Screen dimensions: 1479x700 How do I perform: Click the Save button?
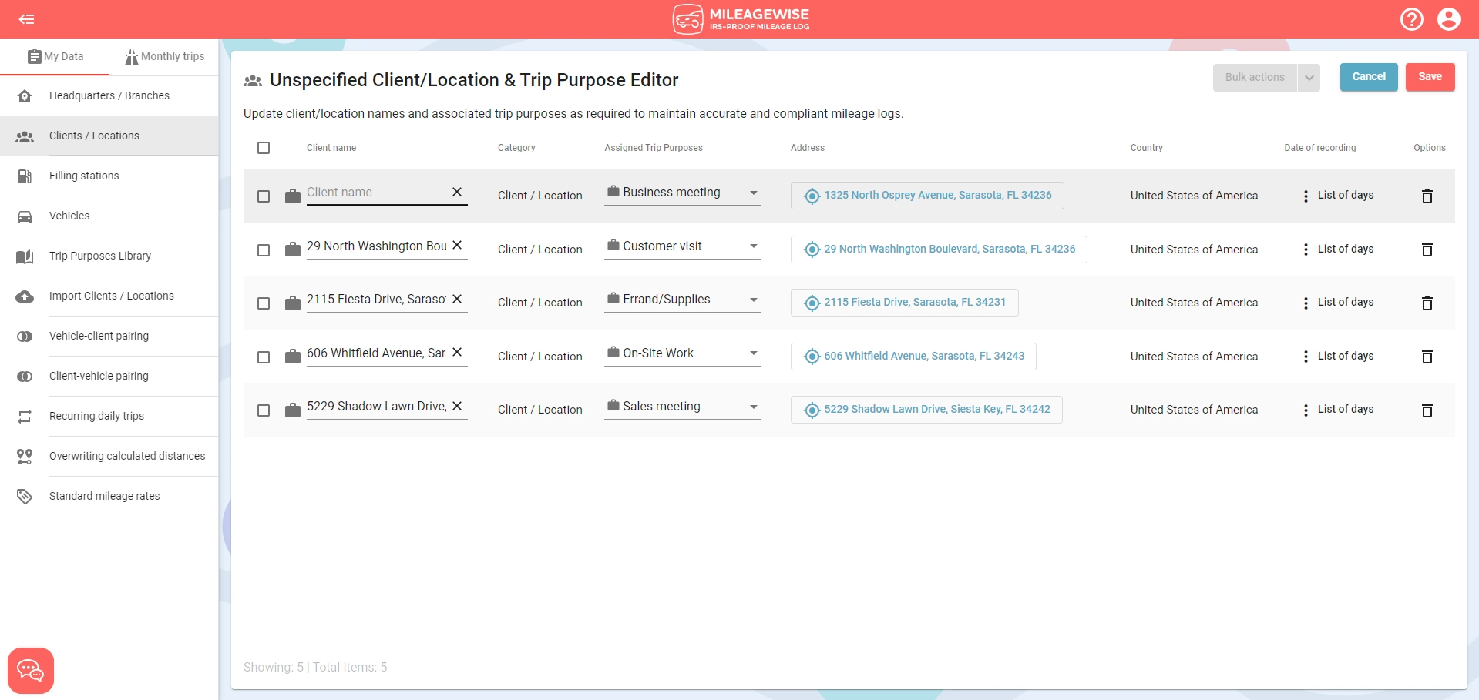tap(1430, 77)
